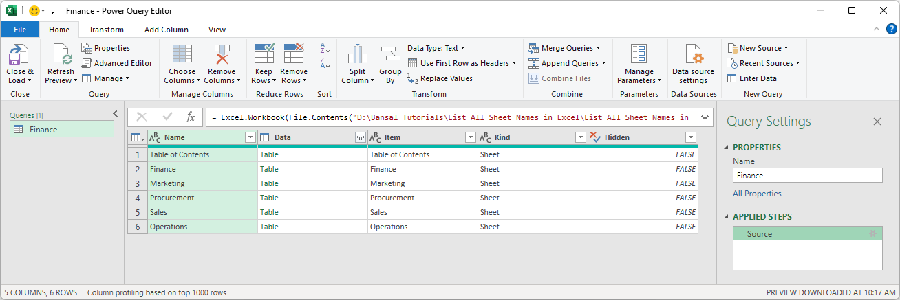Open Use First Row as Headers dropdown
The image size is (900, 300).
click(461, 63)
